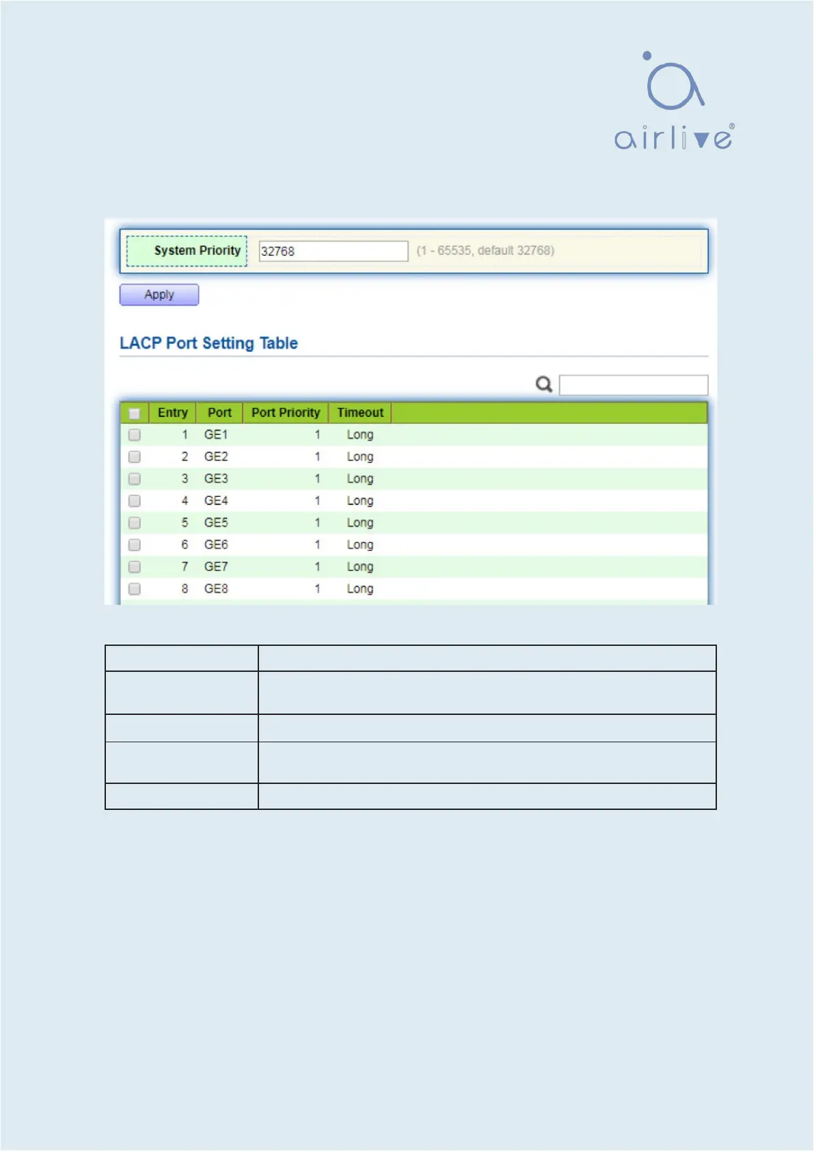Sort by the Timeout column header
The height and width of the screenshot is (1151, 814).
tap(359, 413)
